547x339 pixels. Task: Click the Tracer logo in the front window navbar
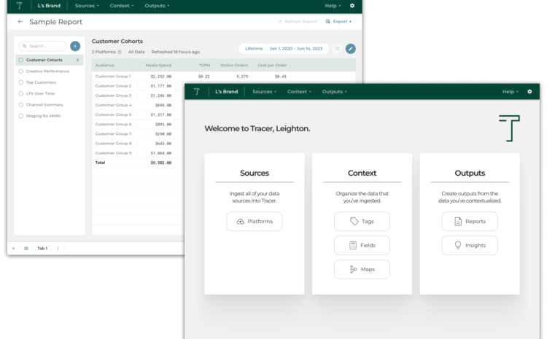[x=197, y=91]
